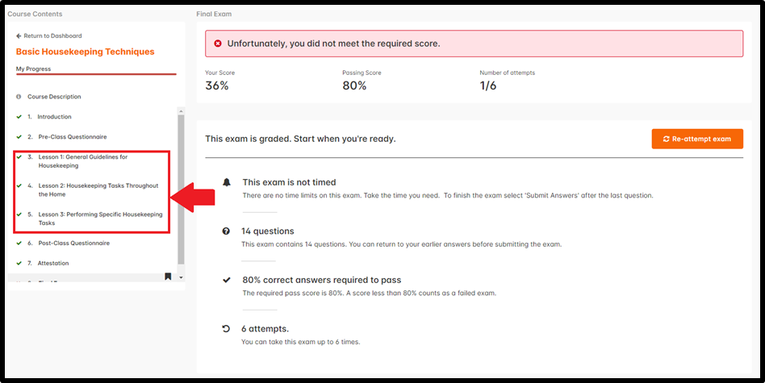
Task: Open Lesson 1: General Guidelines for Housekeeping
Action: tap(83, 161)
